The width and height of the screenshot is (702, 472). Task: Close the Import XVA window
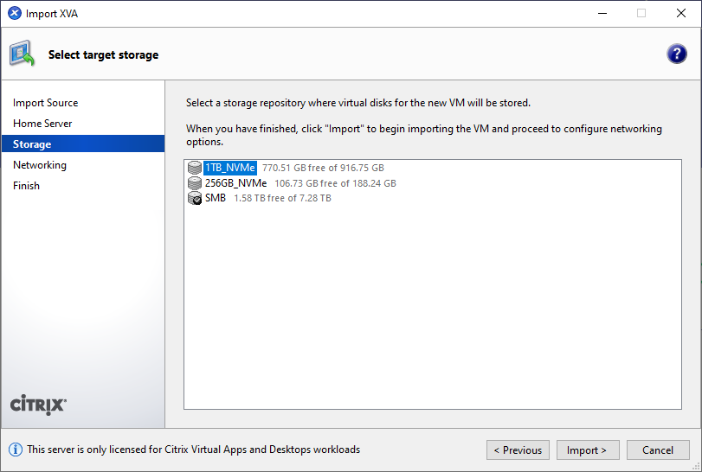tap(680, 13)
